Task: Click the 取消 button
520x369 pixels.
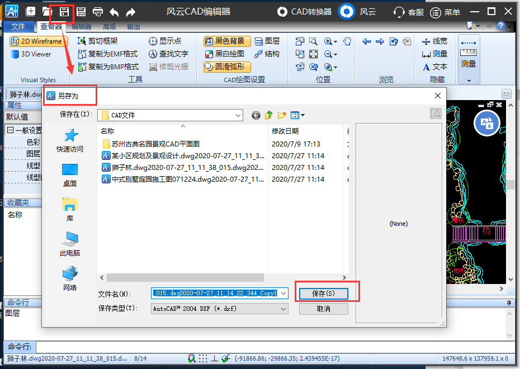Action: coord(324,309)
